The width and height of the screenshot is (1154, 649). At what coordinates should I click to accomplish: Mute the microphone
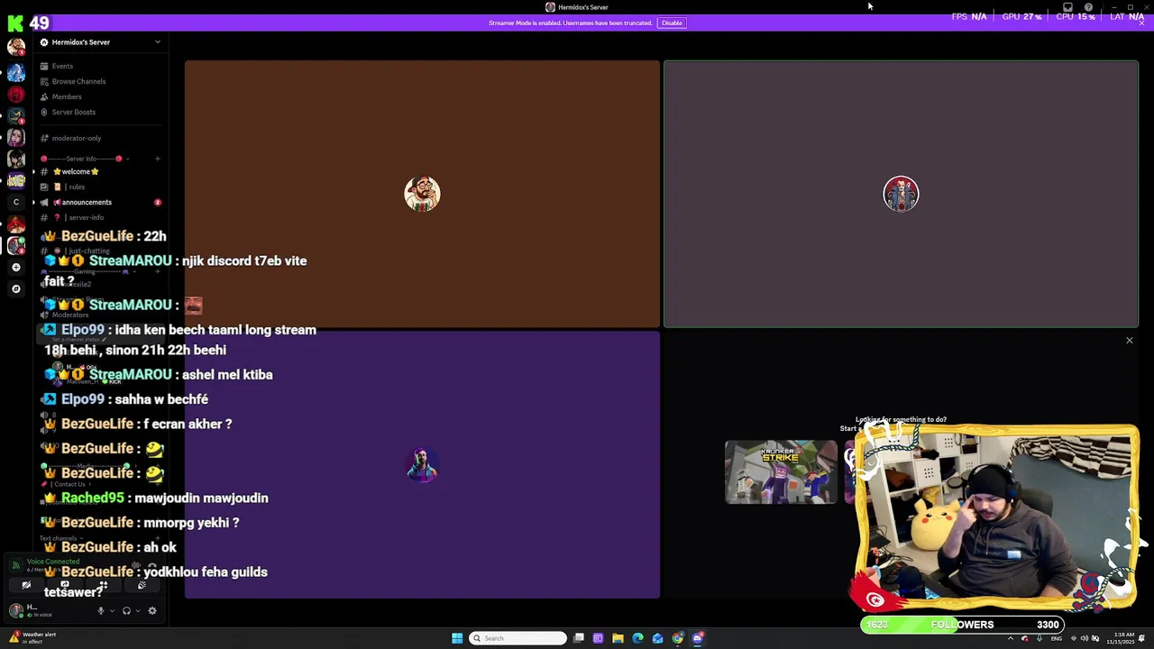[x=101, y=610]
